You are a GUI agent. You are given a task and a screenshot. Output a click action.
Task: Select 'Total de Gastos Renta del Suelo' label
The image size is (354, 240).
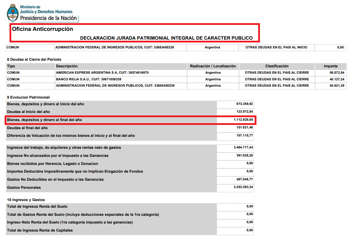pos(83,215)
